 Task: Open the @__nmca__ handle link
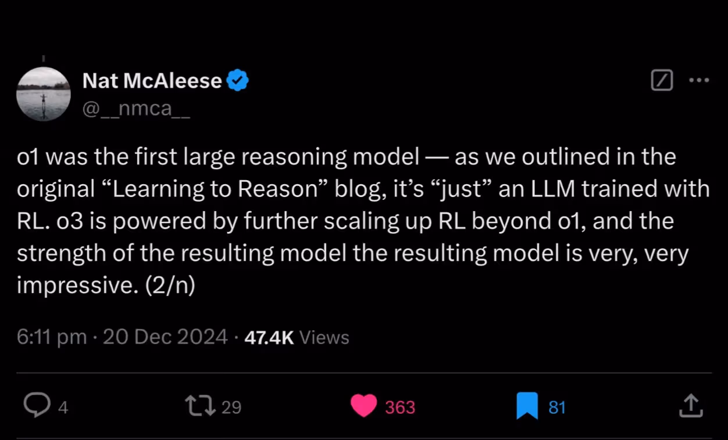click(136, 108)
